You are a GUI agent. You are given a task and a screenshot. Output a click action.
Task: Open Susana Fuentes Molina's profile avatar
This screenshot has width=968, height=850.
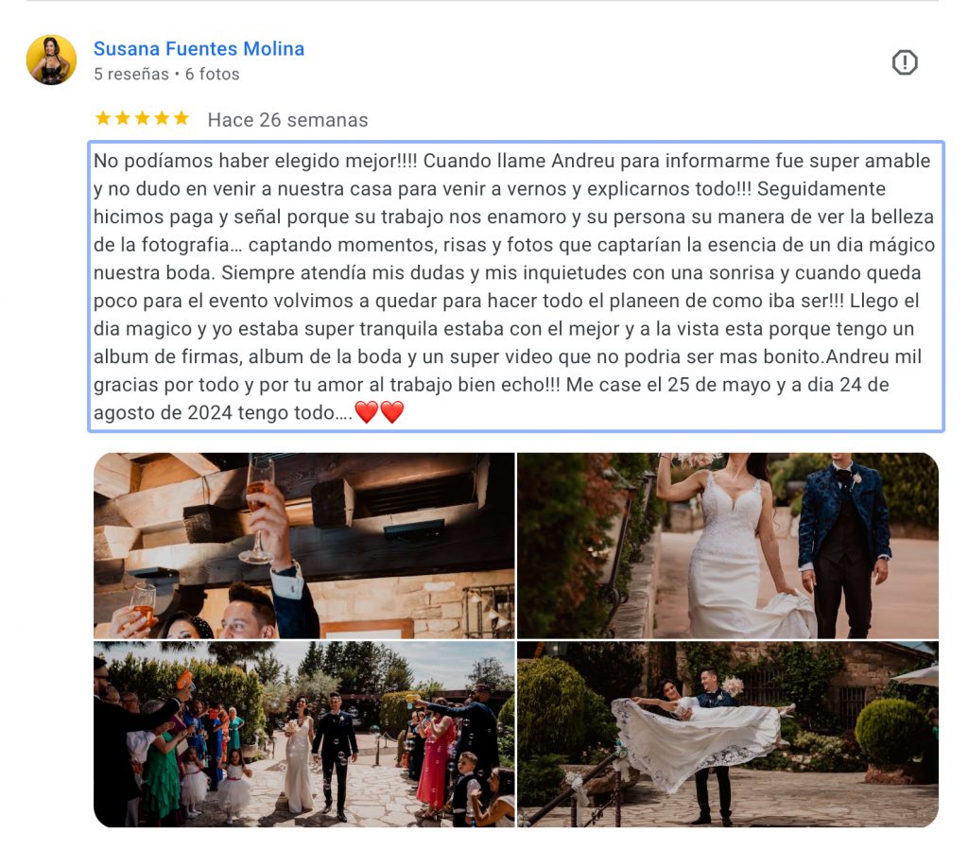51,60
